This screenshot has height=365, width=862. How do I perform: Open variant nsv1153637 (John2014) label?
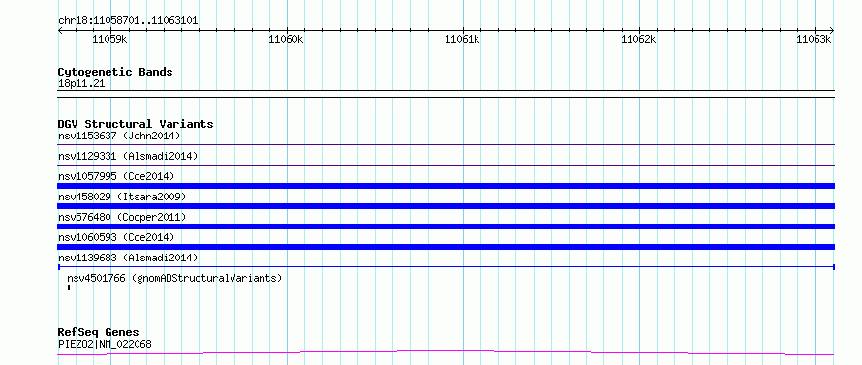pyautogui.click(x=119, y=136)
